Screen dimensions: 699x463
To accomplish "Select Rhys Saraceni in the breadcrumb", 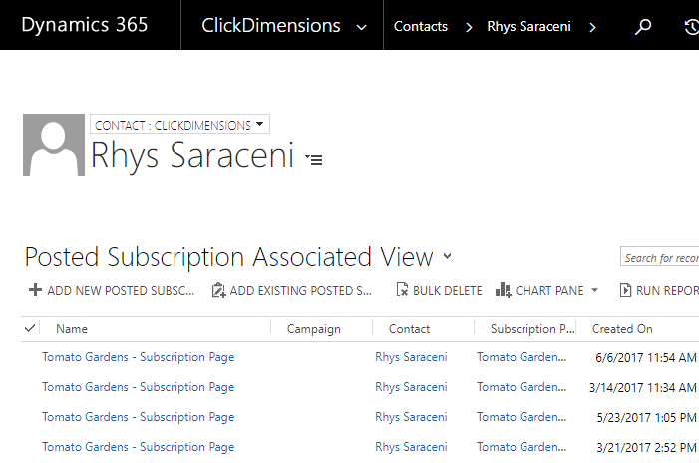I will [x=528, y=26].
